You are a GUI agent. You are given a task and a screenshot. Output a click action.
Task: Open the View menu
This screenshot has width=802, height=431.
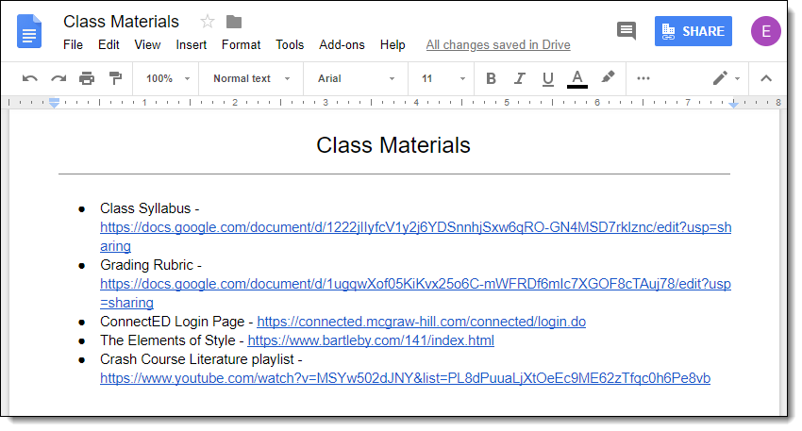click(x=147, y=45)
